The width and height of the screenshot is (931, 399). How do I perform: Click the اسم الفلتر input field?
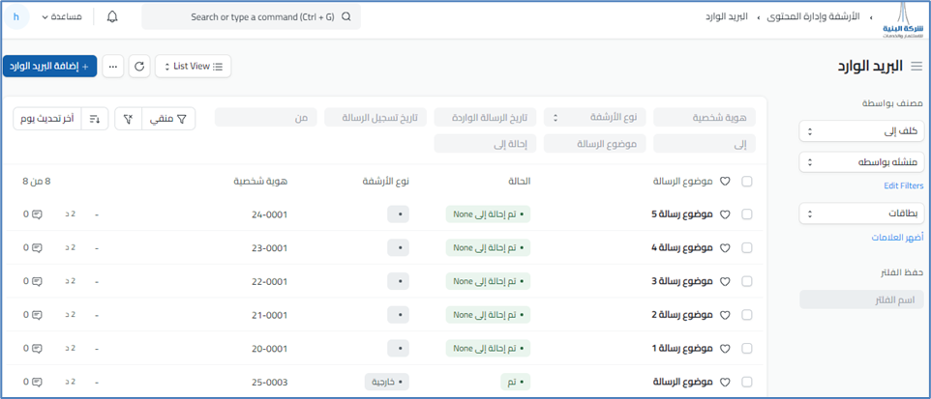coord(861,299)
